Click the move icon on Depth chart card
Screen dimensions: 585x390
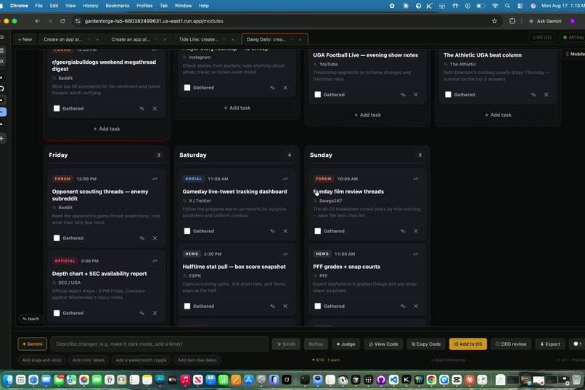155,261
